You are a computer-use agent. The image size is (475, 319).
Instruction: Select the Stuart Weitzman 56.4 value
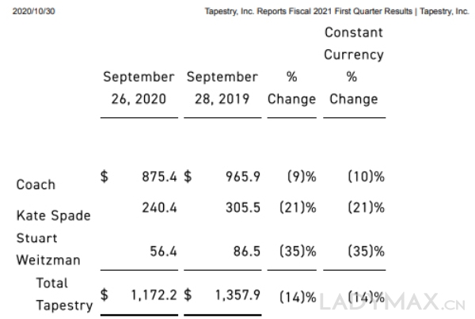tap(164, 251)
